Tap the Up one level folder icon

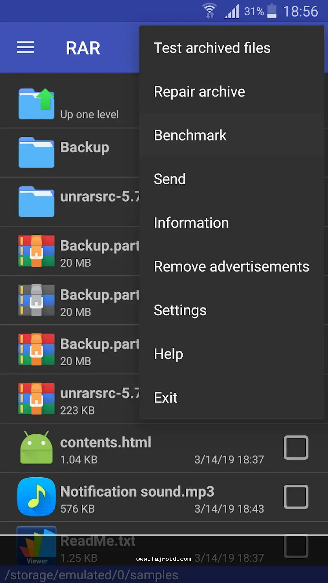[36, 104]
